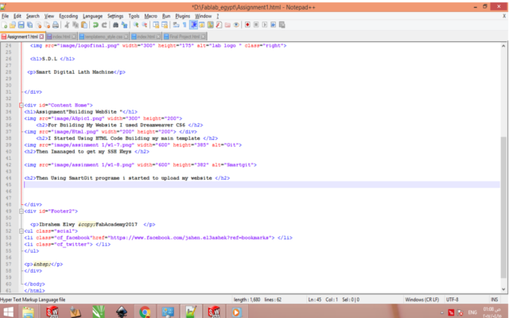Collapse the ul block on line 52

[21, 231]
